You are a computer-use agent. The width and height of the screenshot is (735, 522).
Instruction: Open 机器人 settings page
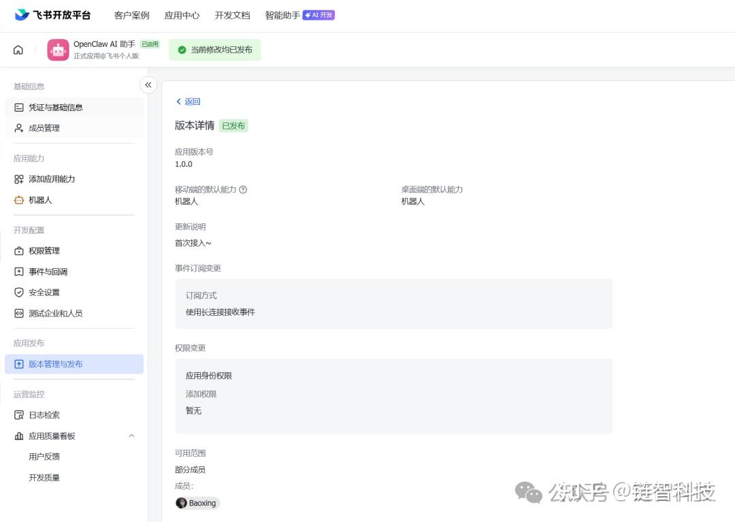[74, 200]
